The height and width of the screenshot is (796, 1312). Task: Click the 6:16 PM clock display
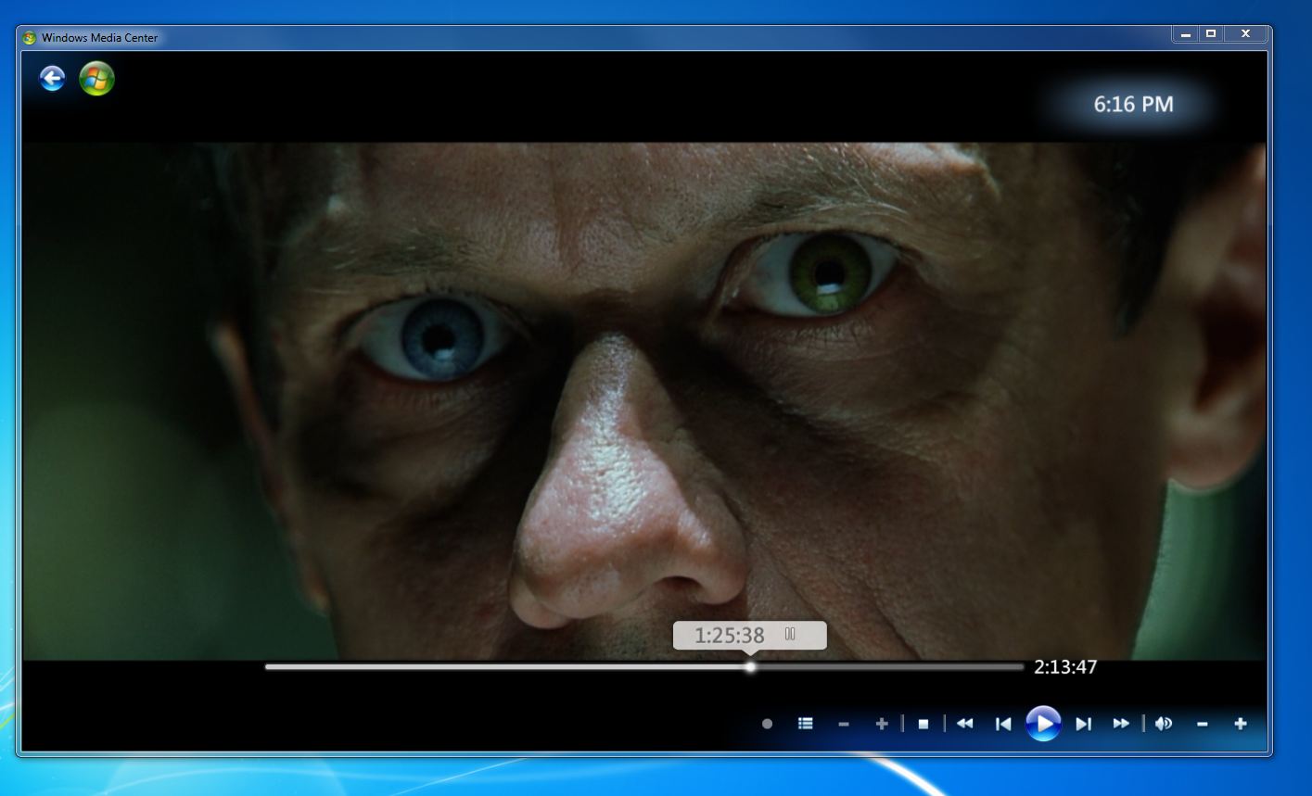[x=1133, y=105]
